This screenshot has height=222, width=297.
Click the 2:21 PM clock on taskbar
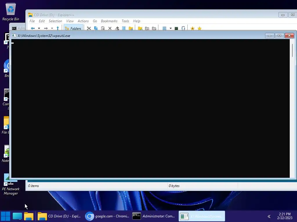[x=285, y=216]
